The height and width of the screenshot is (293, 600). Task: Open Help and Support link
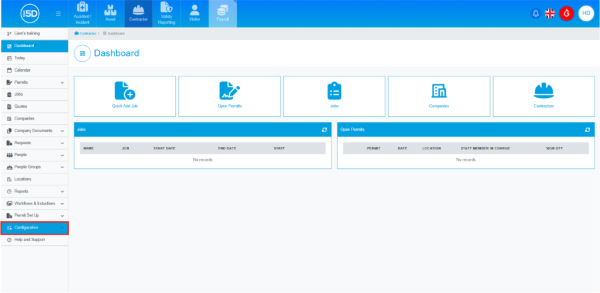30,240
